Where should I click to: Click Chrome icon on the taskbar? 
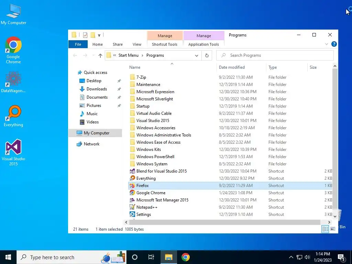click(x=185, y=257)
